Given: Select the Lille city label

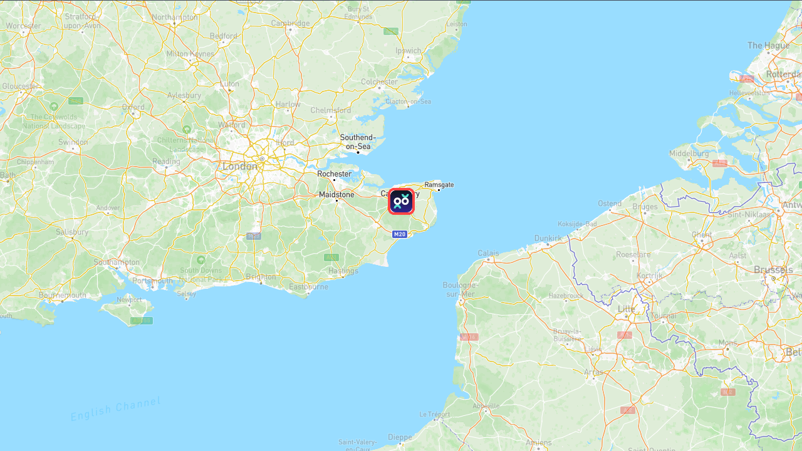Looking at the screenshot, I should 626,309.
